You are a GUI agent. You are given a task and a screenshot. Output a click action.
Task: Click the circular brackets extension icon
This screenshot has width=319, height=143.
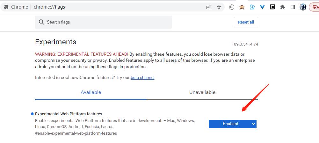point(231,7)
